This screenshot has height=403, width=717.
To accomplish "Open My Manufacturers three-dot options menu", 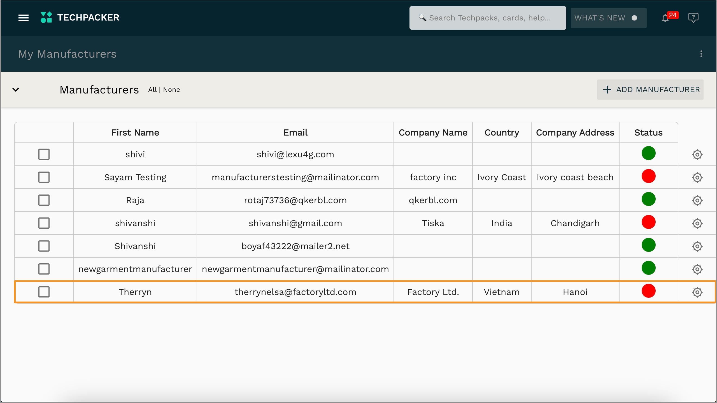I will pyautogui.click(x=701, y=54).
